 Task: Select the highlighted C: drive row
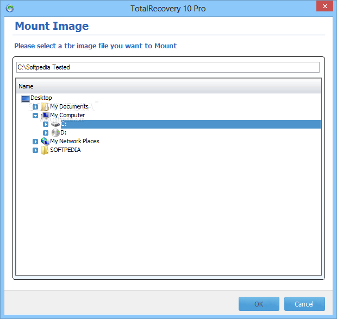click(x=191, y=124)
